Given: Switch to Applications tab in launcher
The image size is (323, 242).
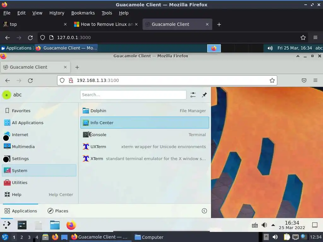Looking at the screenshot, I should [x=21, y=211].
